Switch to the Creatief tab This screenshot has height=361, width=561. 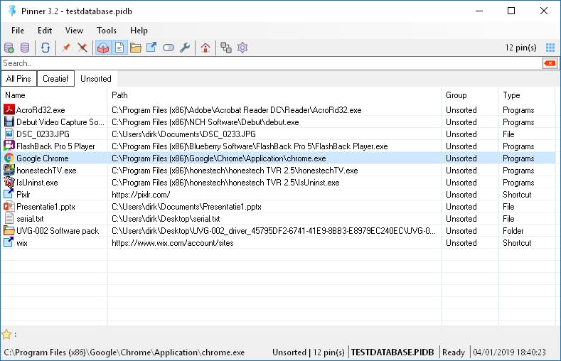coord(55,79)
